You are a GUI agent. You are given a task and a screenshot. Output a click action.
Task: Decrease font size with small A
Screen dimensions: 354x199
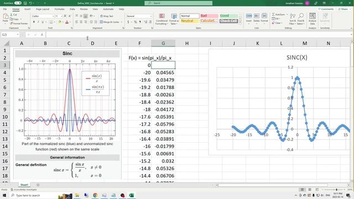(70, 16)
